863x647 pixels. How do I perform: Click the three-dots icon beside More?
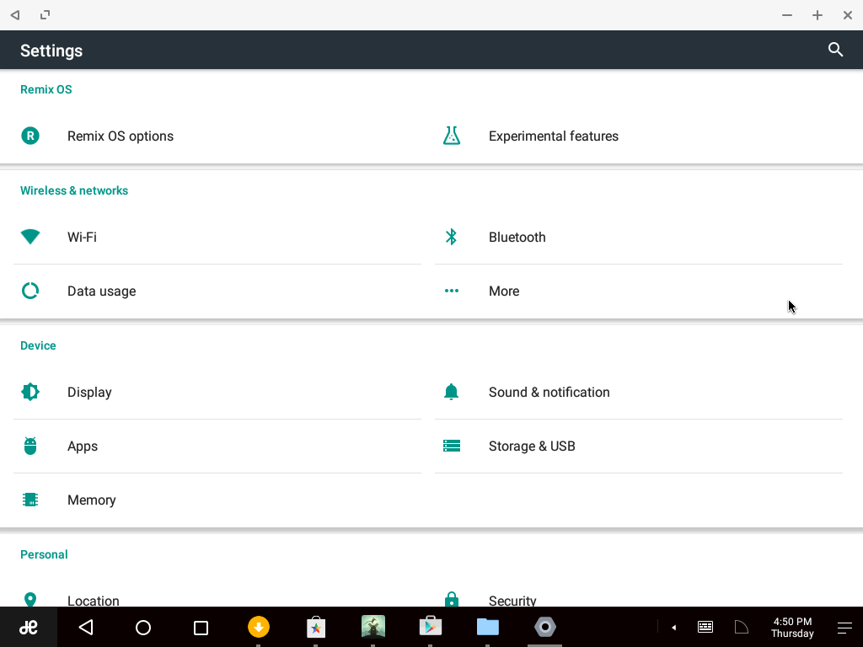pyautogui.click(x=452, y=291)
